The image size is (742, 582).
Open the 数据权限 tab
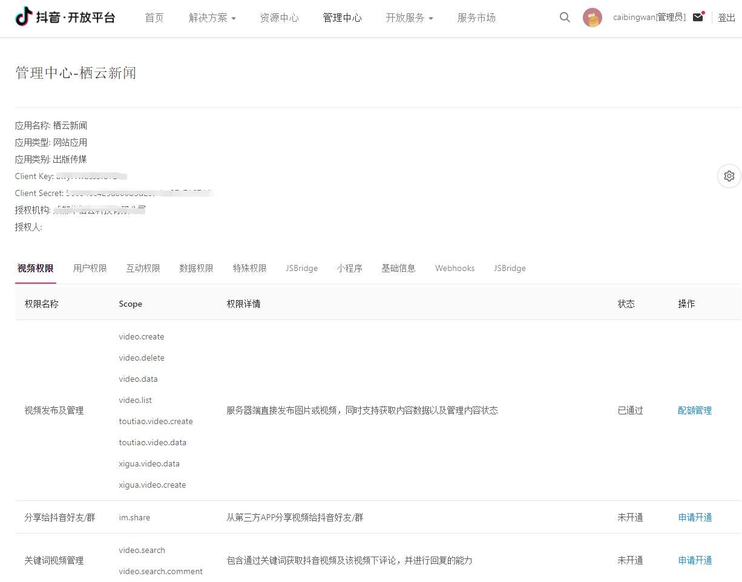click(x=196, y=268)
